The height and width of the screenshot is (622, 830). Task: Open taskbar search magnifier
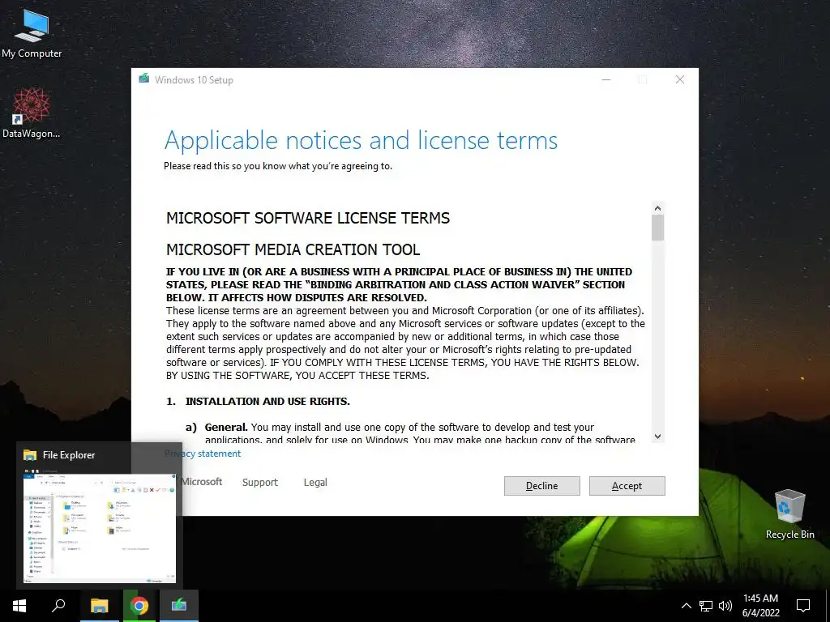click(58, 606)
